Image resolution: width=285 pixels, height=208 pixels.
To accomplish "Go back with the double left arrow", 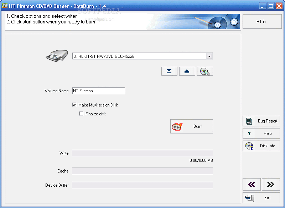I will pyautogui.click(x=252, y=184).
